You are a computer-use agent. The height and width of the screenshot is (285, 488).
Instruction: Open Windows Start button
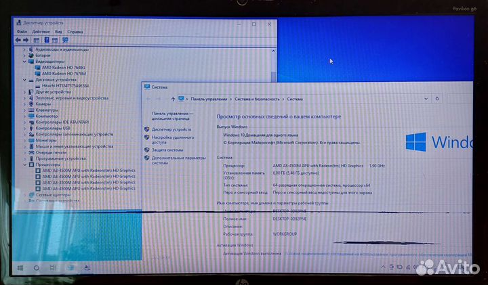pyautogui.click(x=20, y=268)
